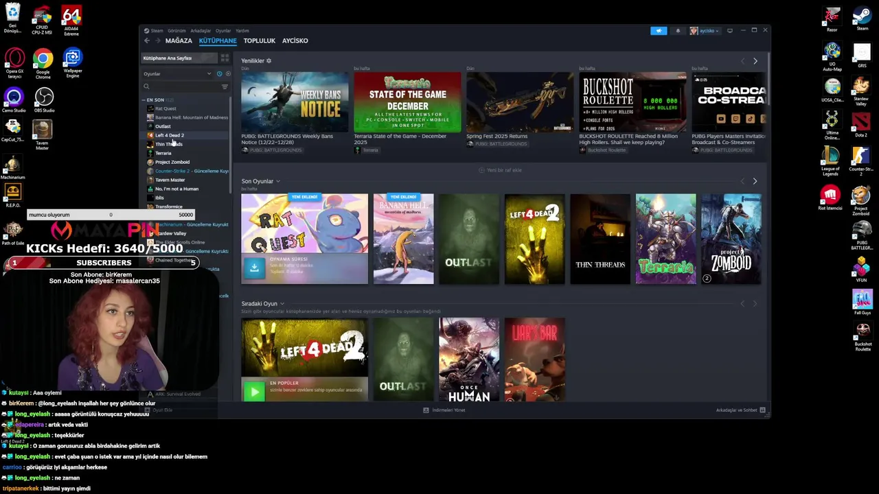Open Google Chrome desktop shortcut
879x494 pixels.
[x=43, y=64]
